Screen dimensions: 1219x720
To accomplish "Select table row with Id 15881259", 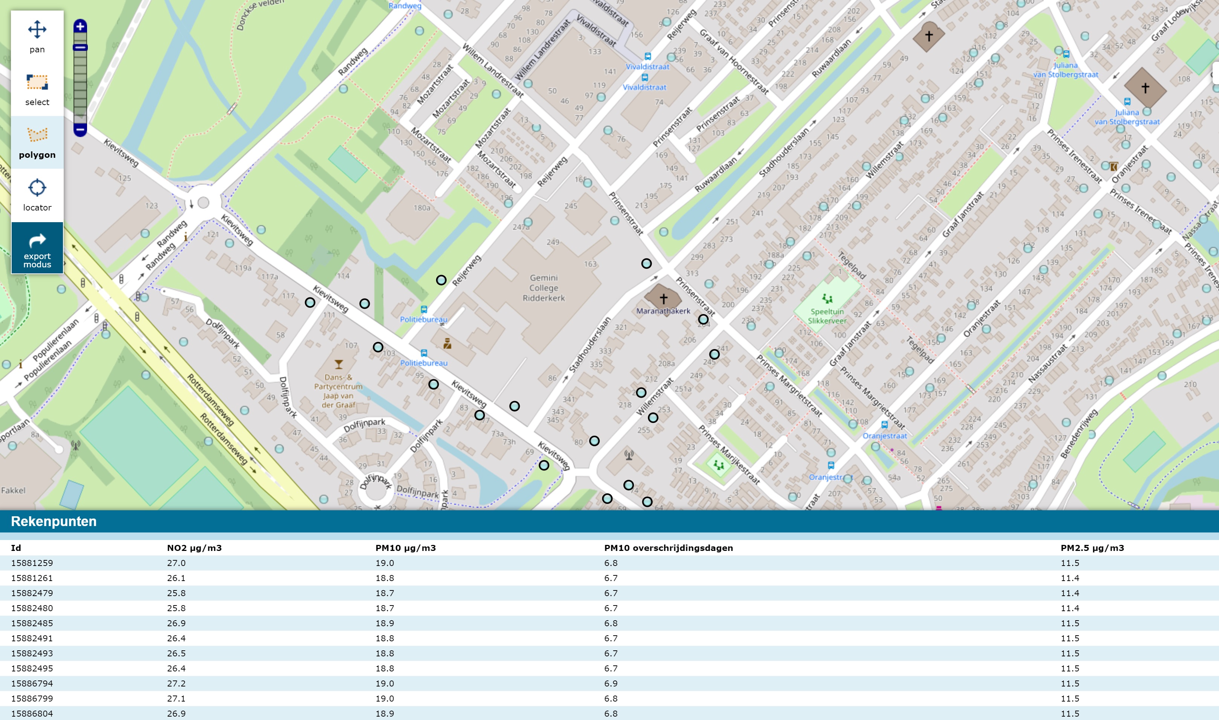I will point(32,563).
